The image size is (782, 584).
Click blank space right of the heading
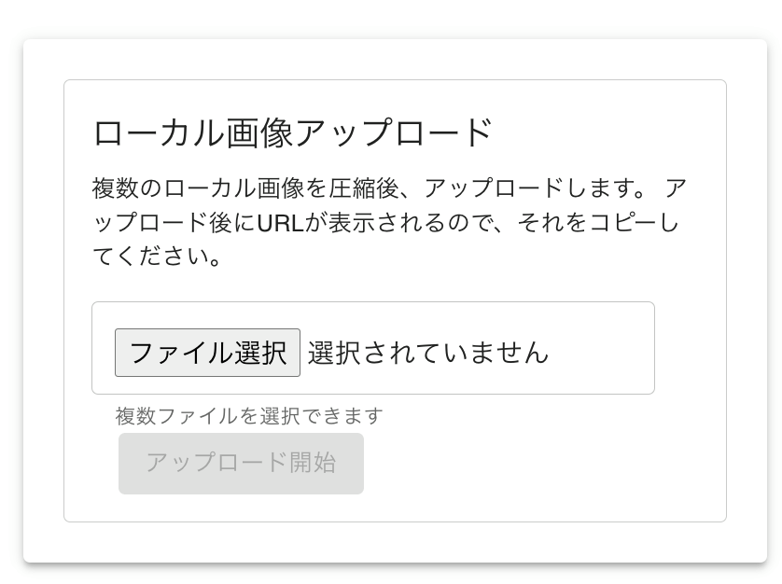pyautogui.click(x=607, y=133)
